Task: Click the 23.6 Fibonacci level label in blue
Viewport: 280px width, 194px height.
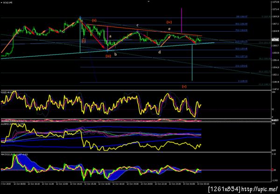Action: (242, 66)
